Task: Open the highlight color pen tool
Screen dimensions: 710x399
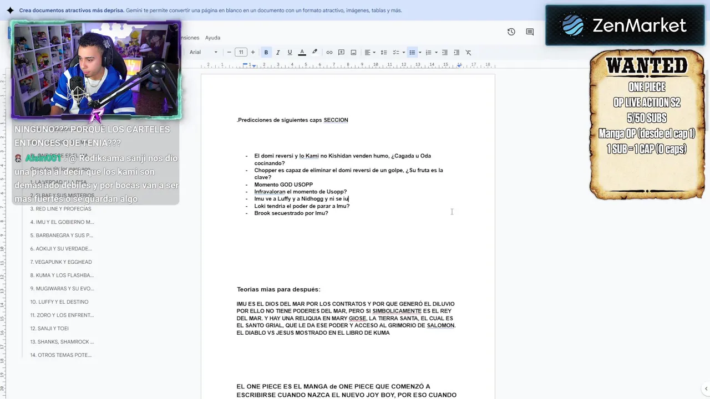Action: click(x=315, y=52)
